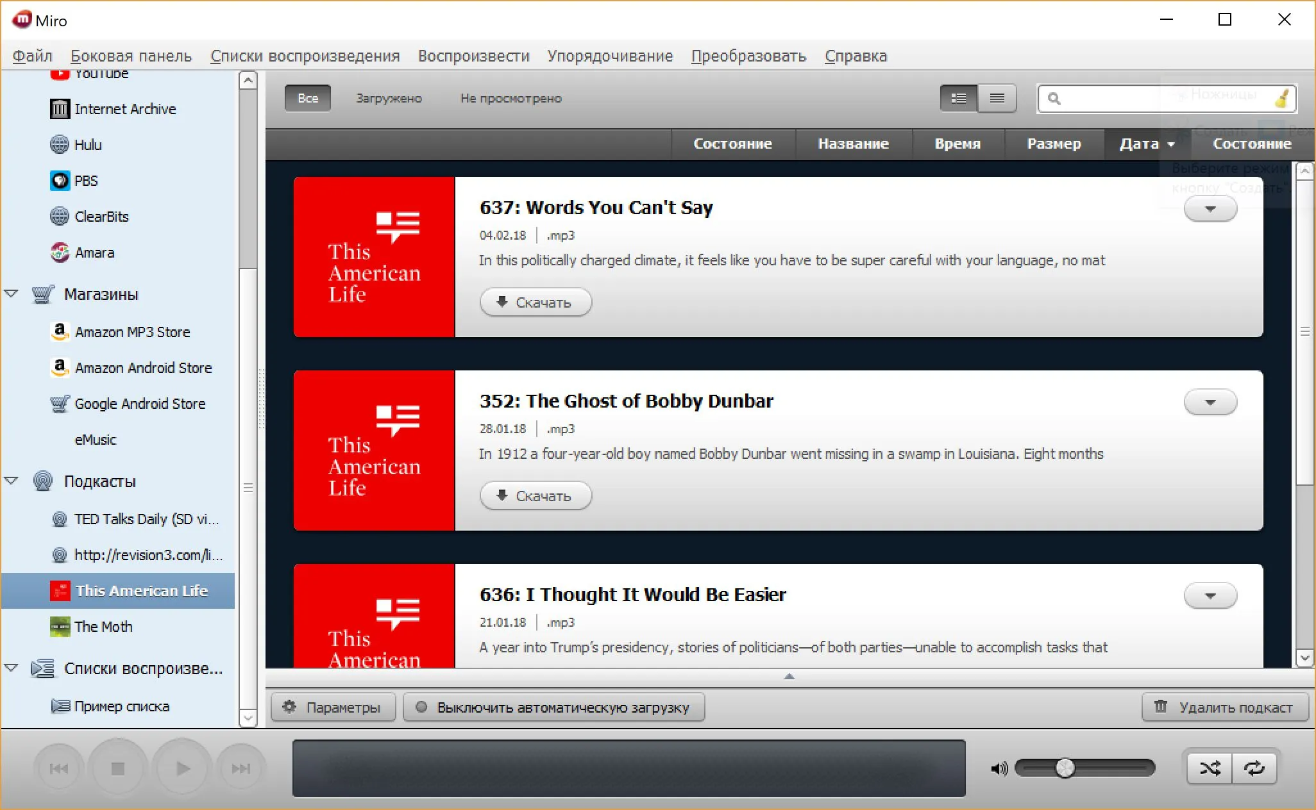Click the trash icon on Удалить подкаст

(x=1160, y=706)
